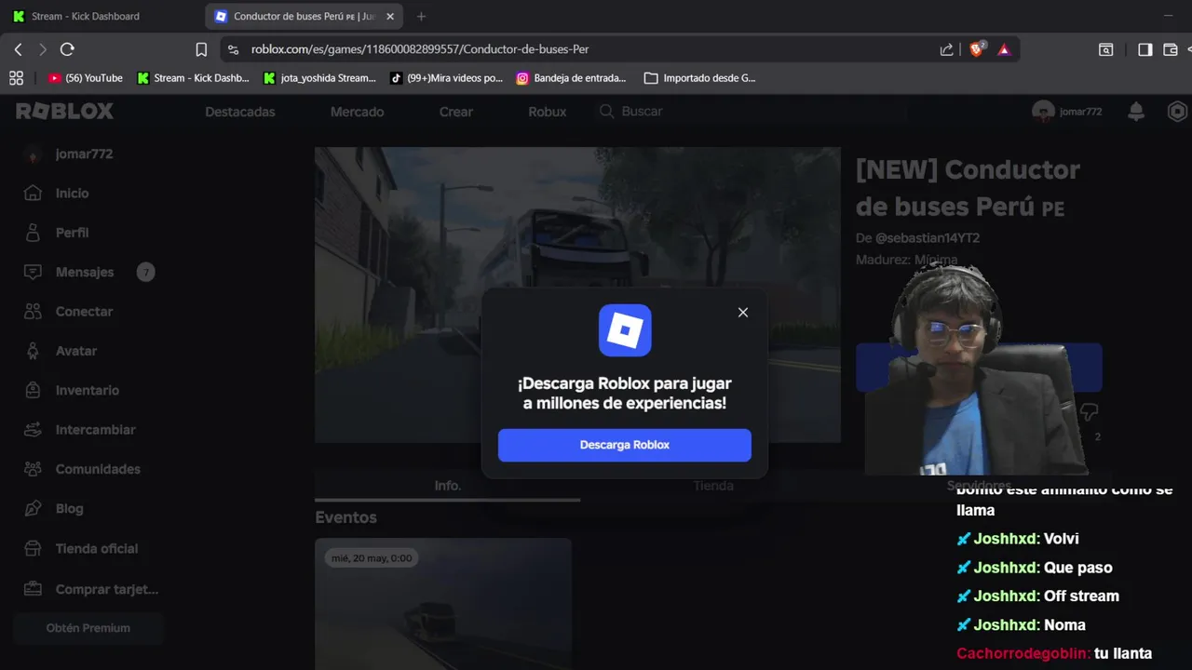Open jomar772 profile in top bar
The height and width of the screenshot is (670, 1192).
click(x=1067, y=112)
